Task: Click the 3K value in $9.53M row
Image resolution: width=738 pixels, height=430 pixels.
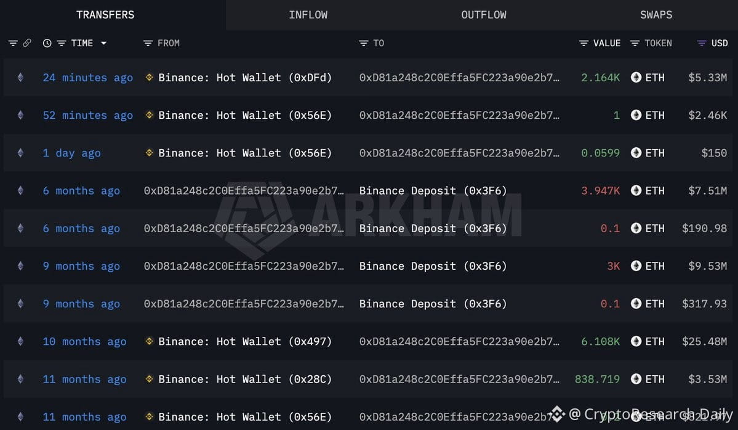Action: [x=613, y=266]
